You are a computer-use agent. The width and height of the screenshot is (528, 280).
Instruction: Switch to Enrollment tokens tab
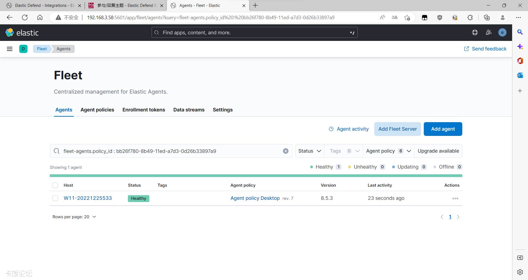click(144, 110)
